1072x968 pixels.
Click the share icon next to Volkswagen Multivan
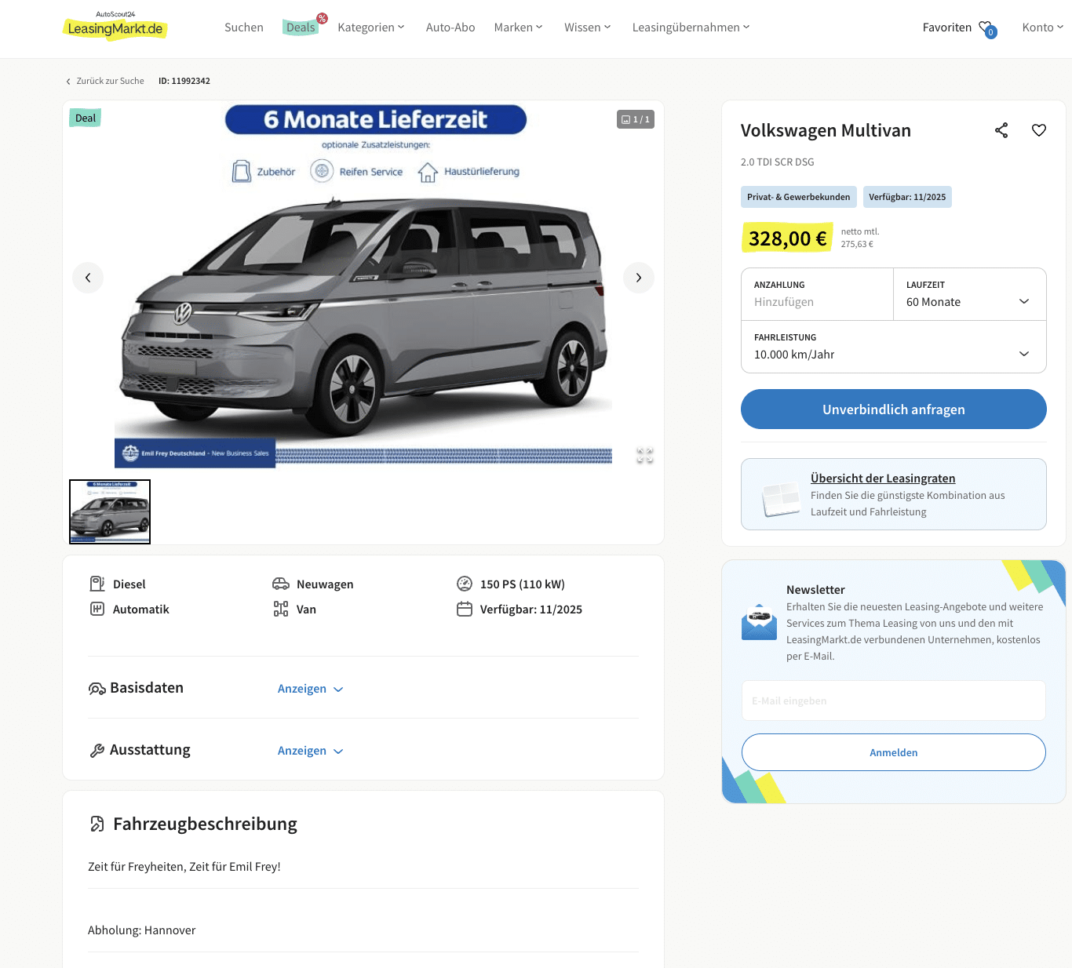click(x=1001, y=130)
